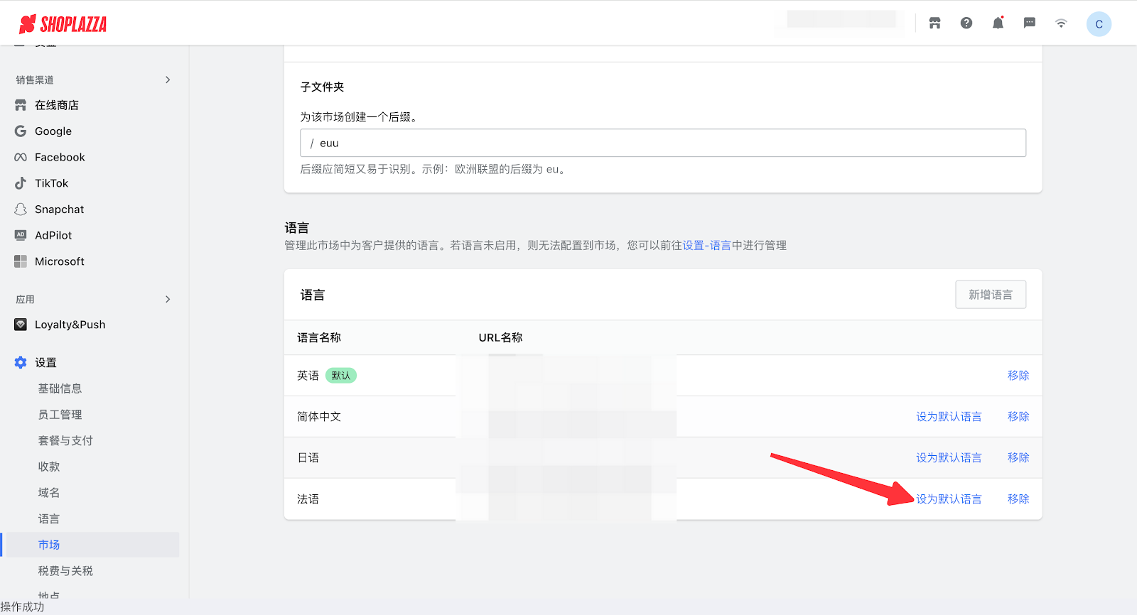1137x615 pixels.
Task: Click the subfolder suffix input field
Action: click(x=668, y=143)
